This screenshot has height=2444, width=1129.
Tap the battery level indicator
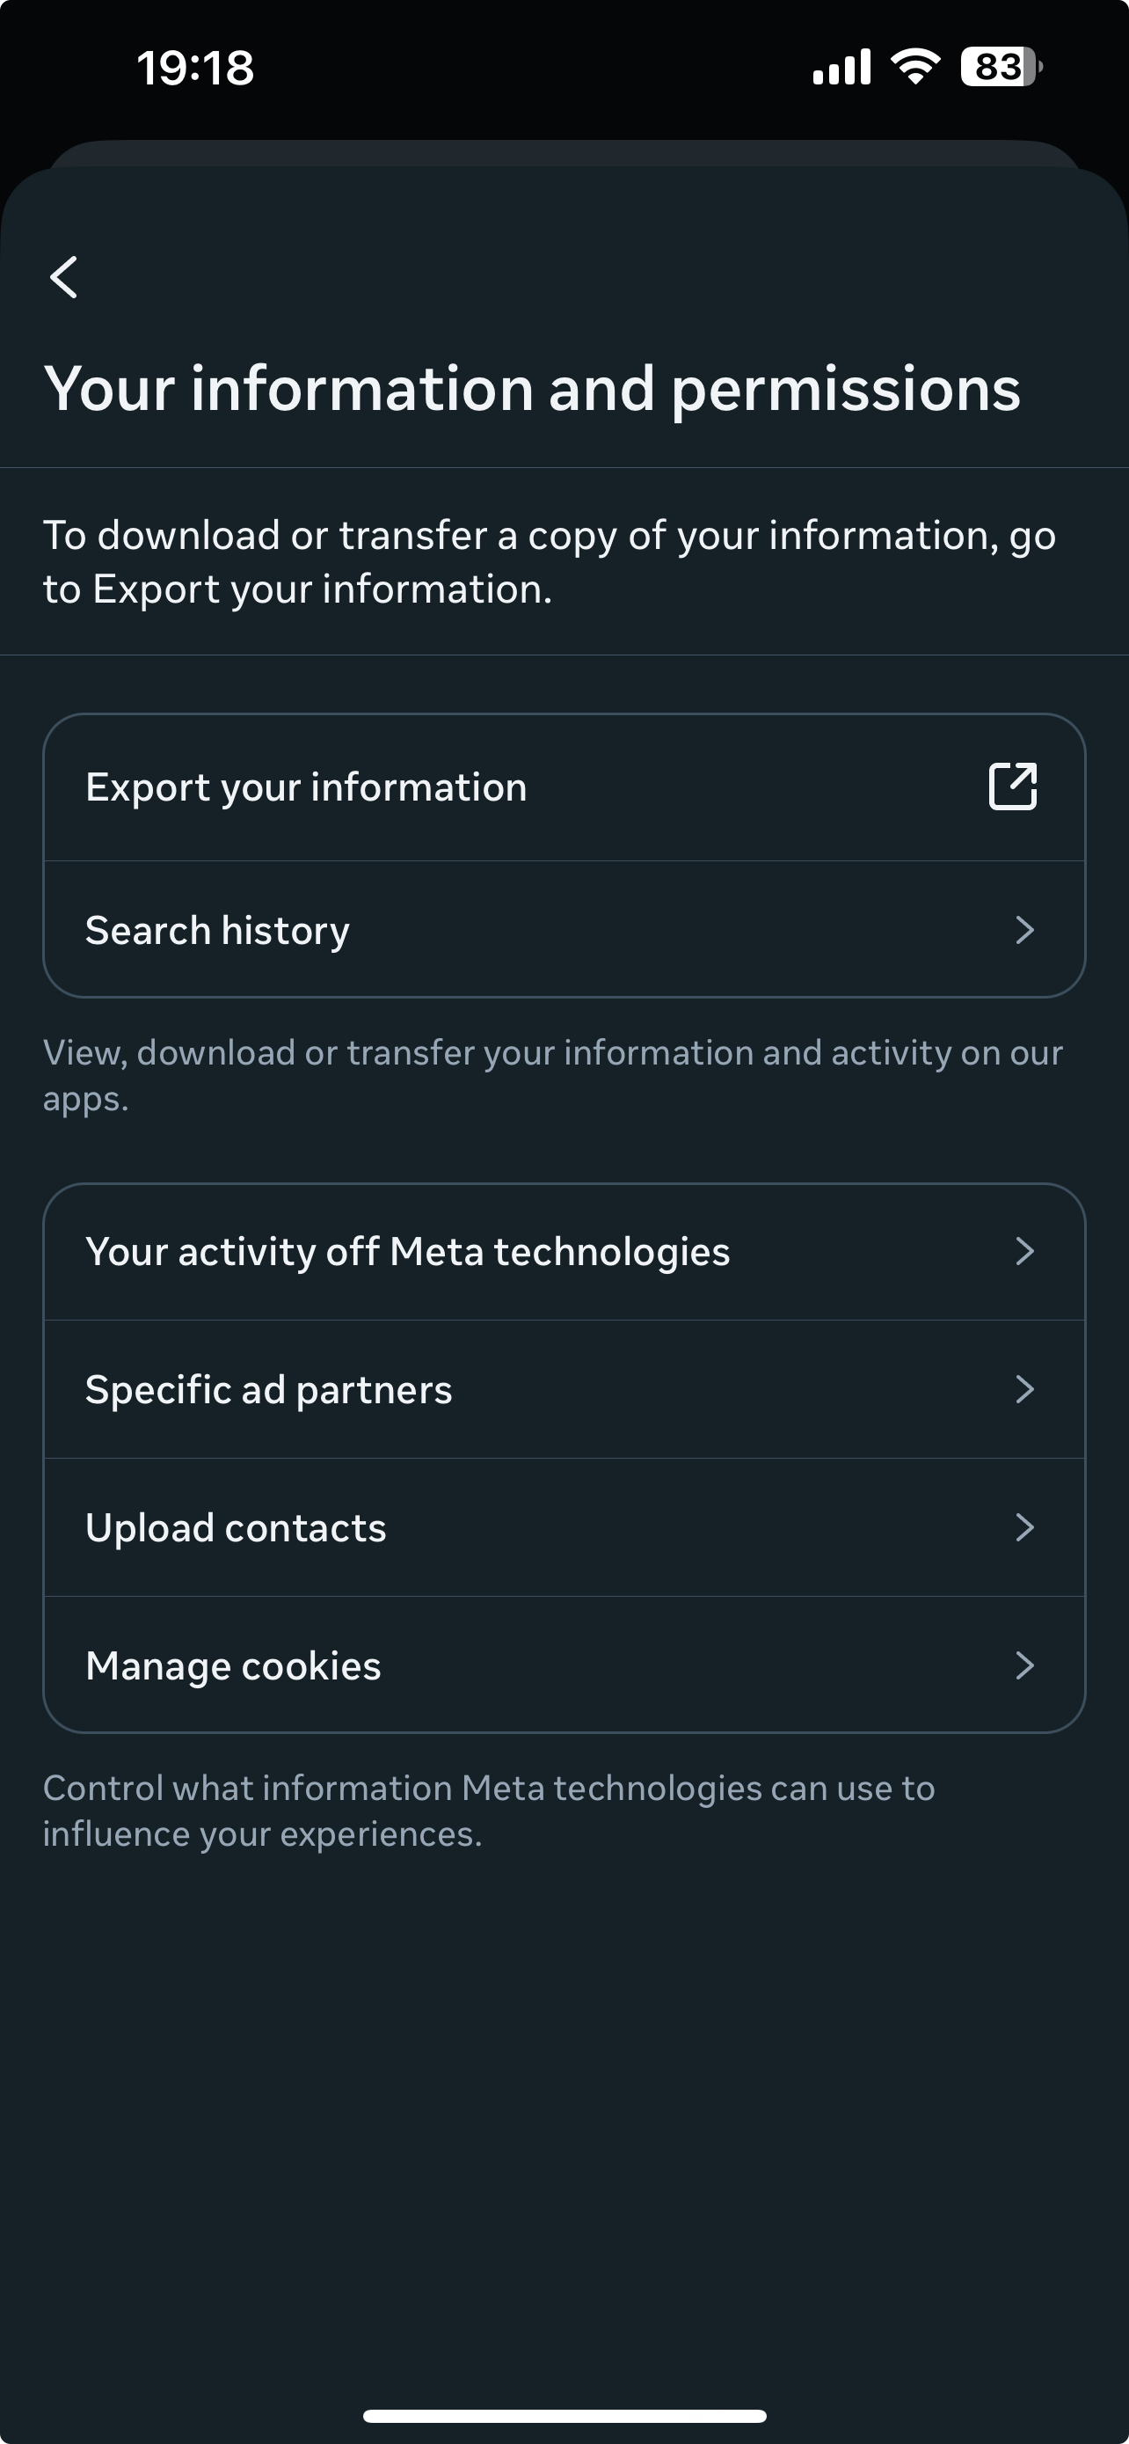[1001, 66]
